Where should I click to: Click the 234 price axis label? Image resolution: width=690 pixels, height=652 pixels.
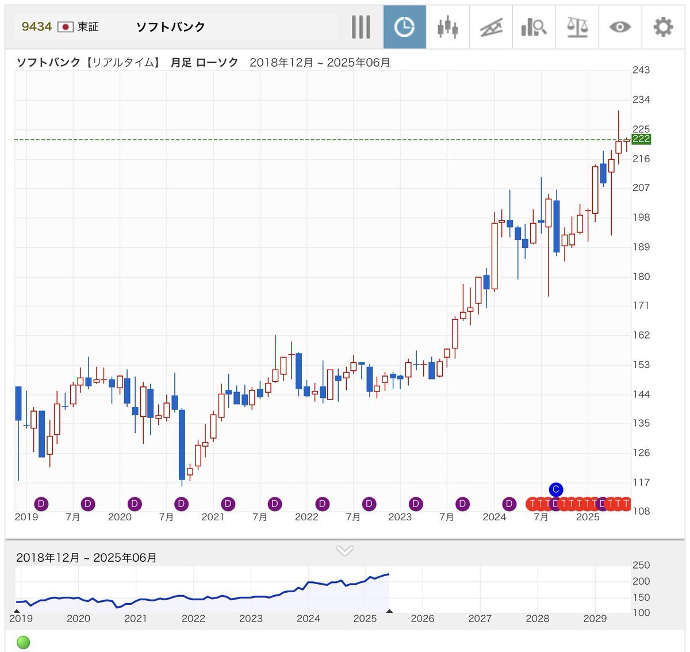click(641, 99)
